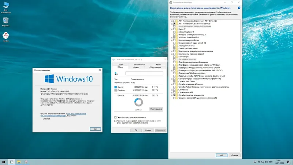This screenshot has width=293, height=165.
Task: Uncheck the Internet Explorer 11 checkbox
Action: tap(174, 32)
